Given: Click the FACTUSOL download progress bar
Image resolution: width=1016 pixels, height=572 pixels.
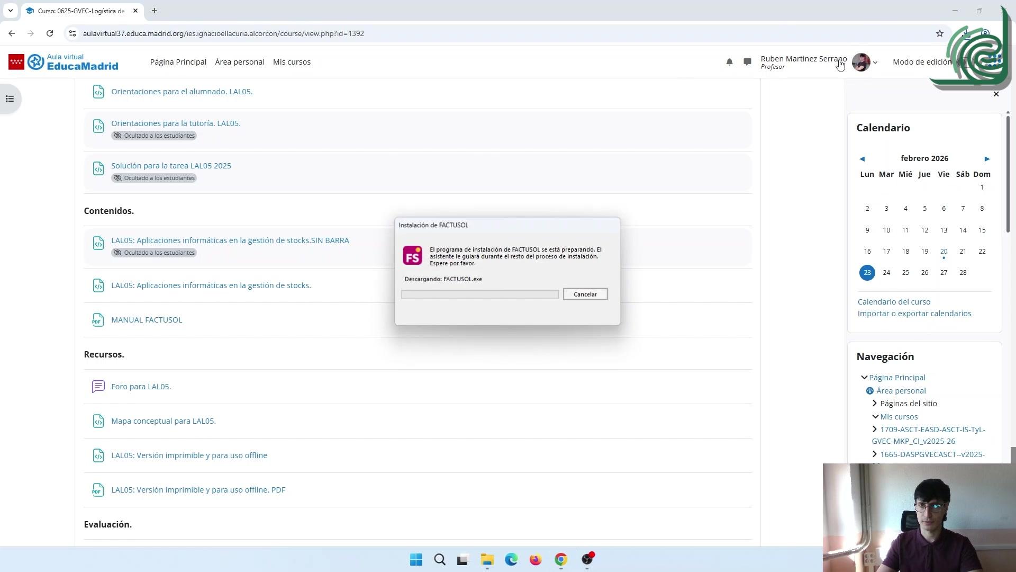Looking at the screenshot, I should [x=479, y=294].
